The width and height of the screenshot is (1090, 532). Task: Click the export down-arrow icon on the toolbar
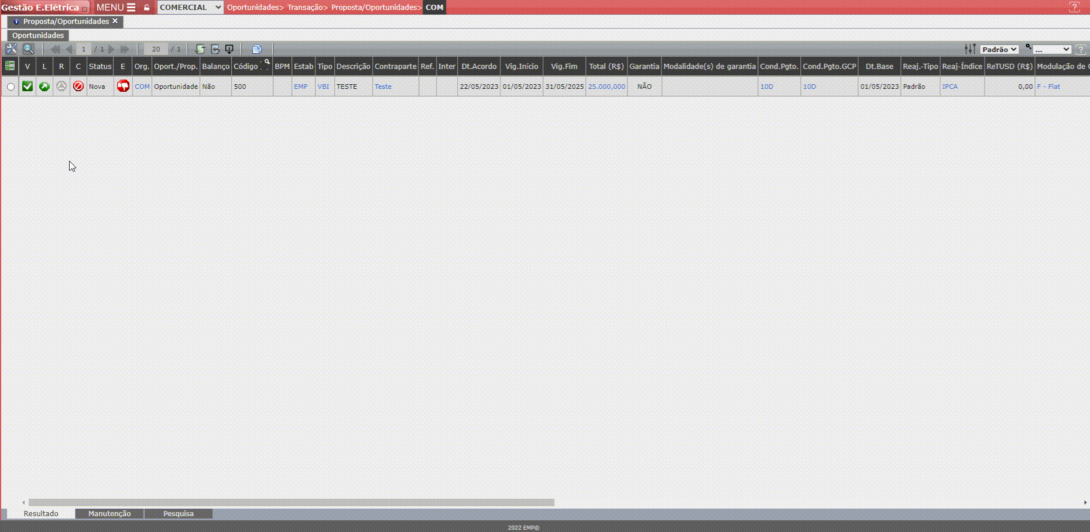[229, 49]
